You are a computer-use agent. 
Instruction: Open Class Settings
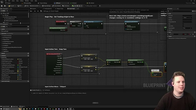pos(46,6)
